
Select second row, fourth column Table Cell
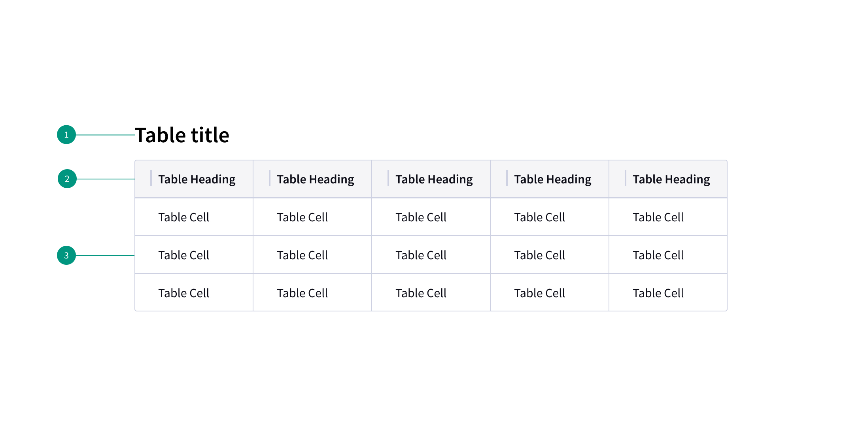click(540, 255)
